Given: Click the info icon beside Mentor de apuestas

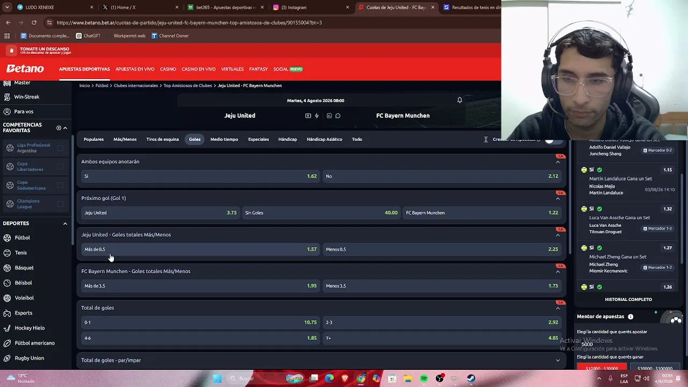Looking at the screenshot, I should tap(630, 317).
